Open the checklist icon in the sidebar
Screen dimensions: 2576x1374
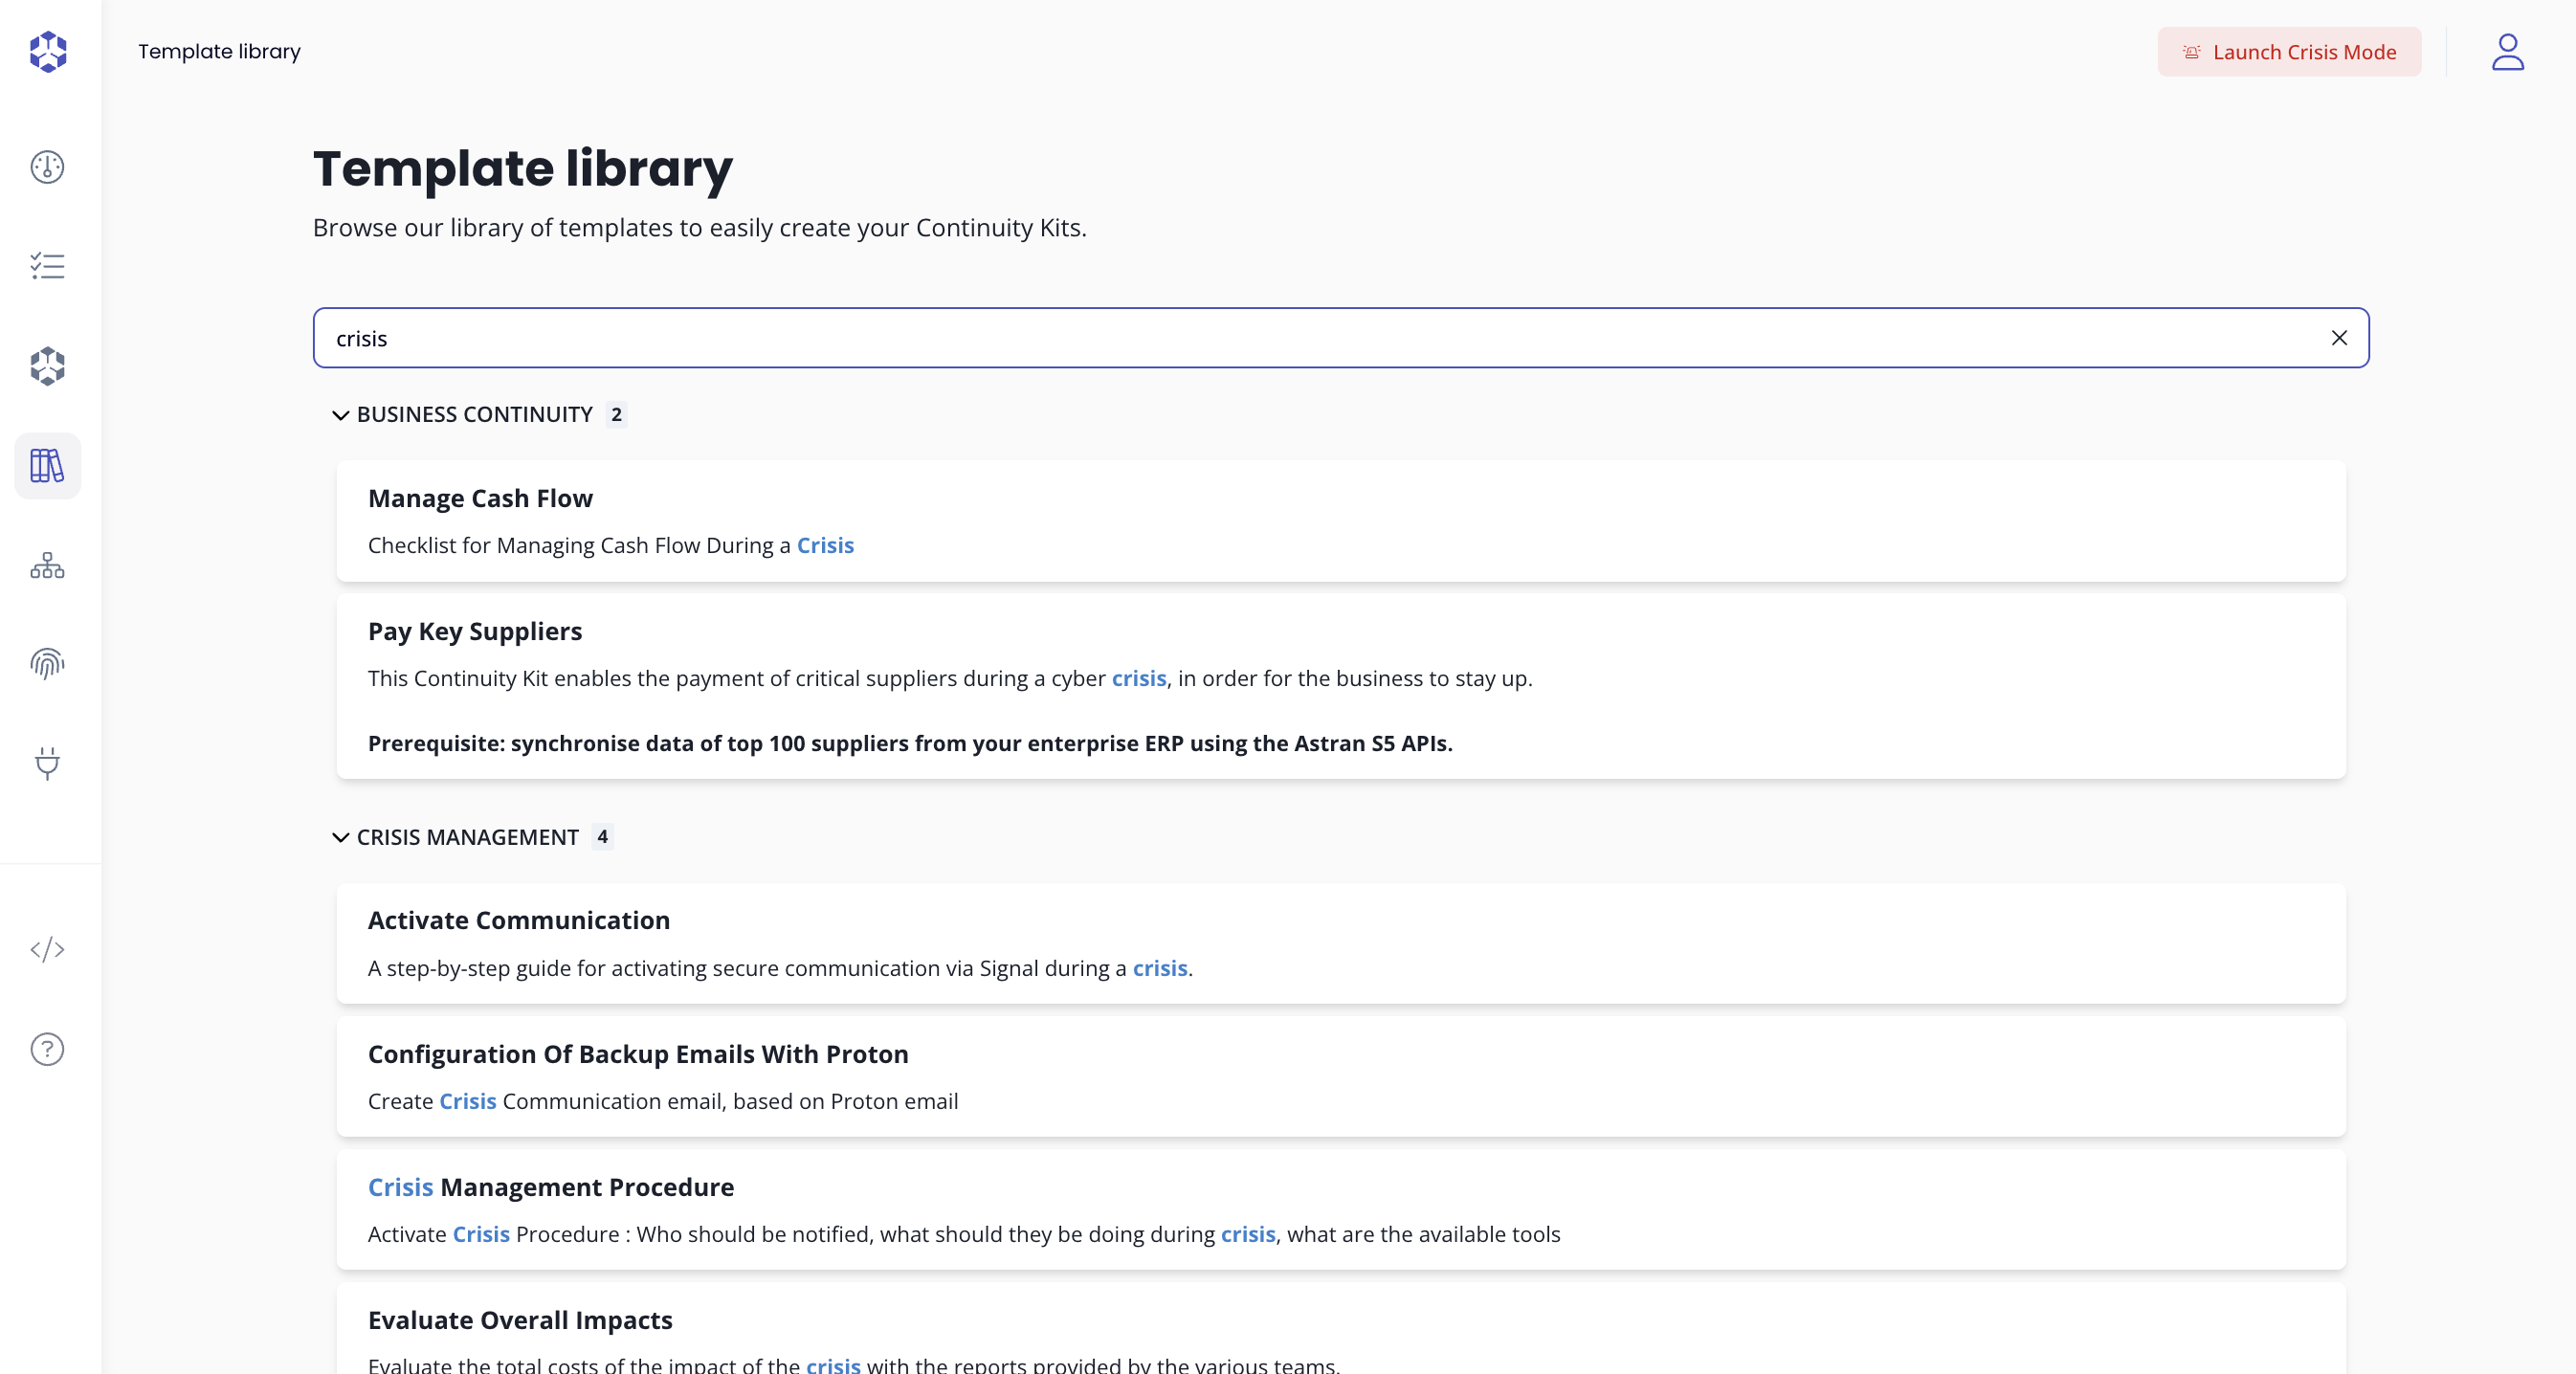(47, 266)
